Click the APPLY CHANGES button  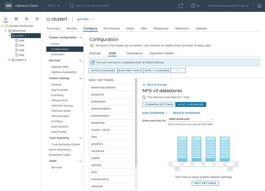click(157, 70)
